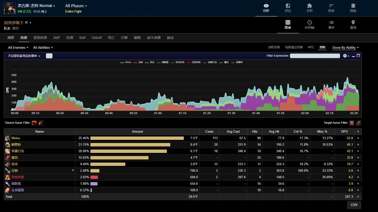
Task: Toggle the 宠物 pets option
Action: pos(322,48)
